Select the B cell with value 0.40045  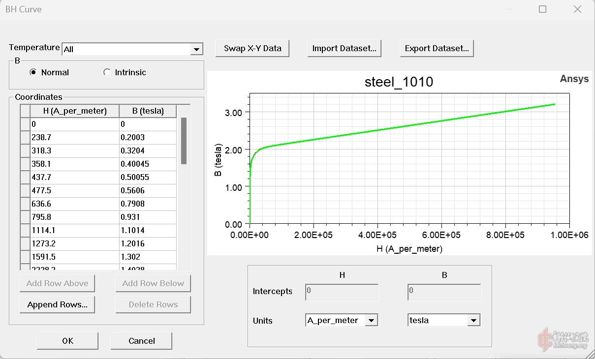[148, 164]
